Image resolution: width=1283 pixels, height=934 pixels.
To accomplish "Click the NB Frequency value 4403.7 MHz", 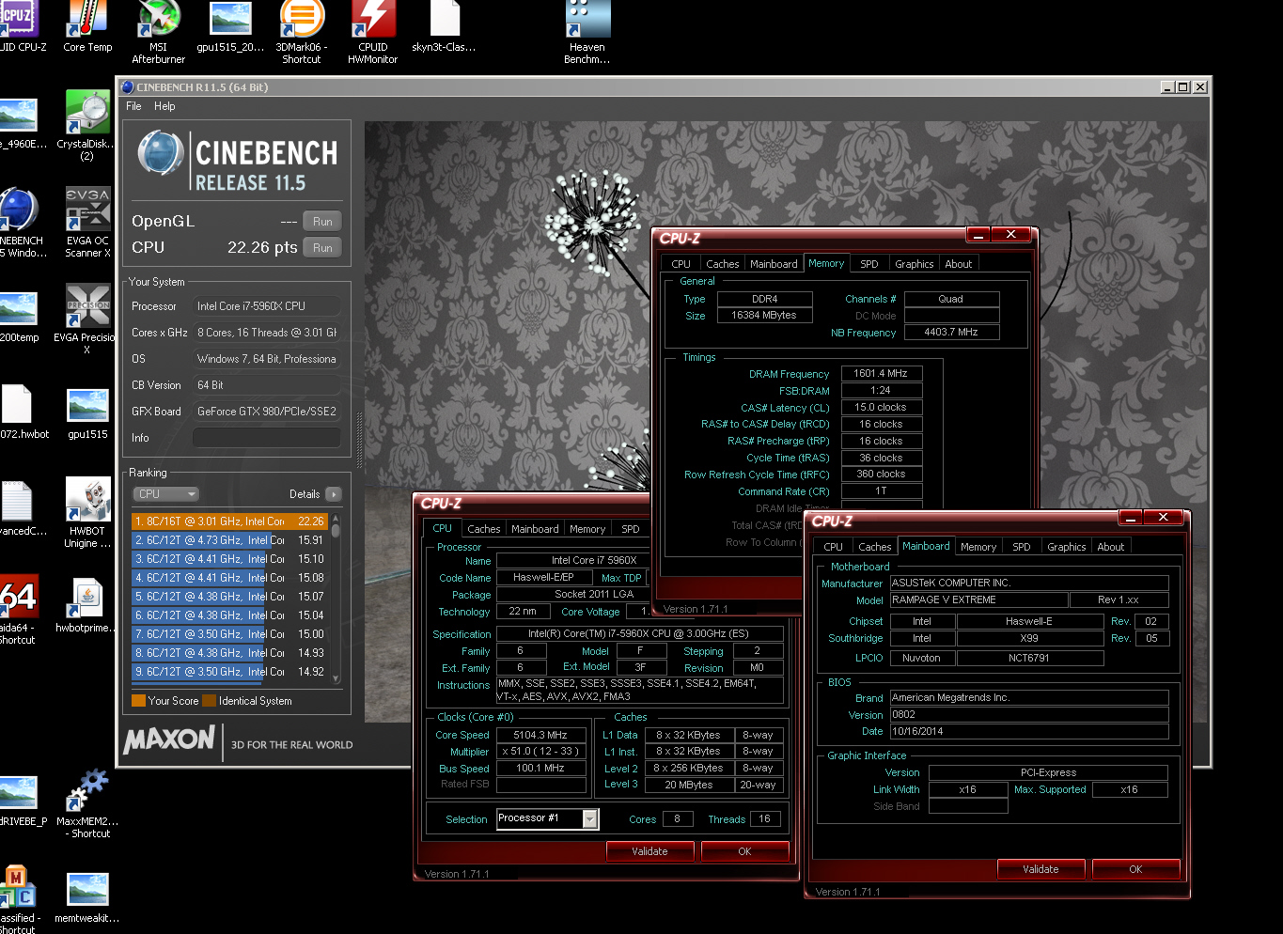I will point(951,332).
